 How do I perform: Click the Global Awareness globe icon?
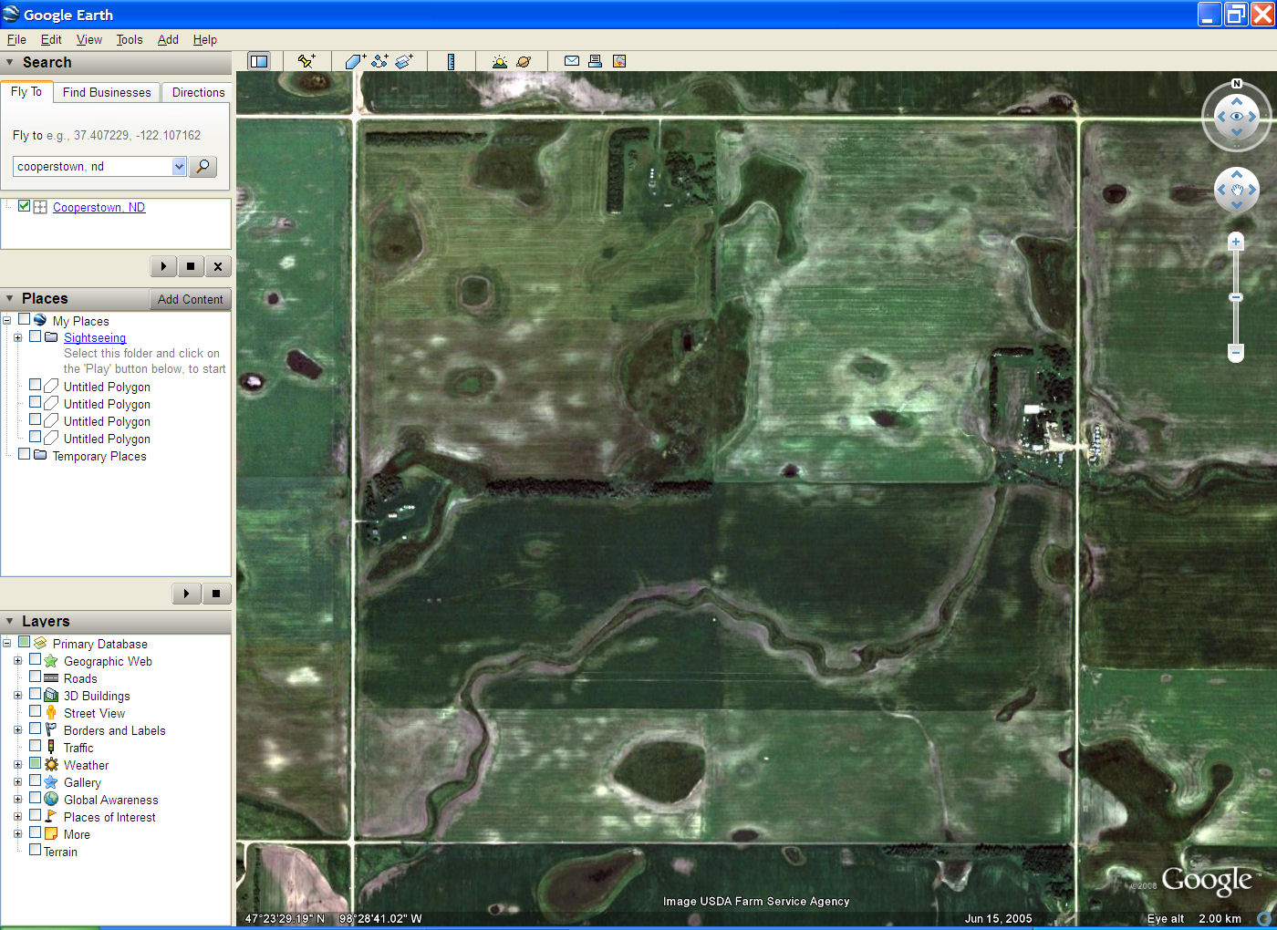51,800
